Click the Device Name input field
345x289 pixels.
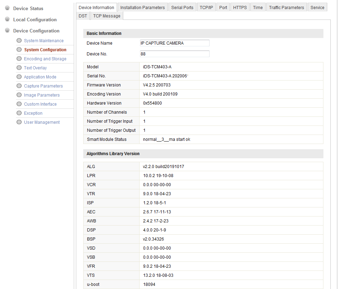point(174,43)
